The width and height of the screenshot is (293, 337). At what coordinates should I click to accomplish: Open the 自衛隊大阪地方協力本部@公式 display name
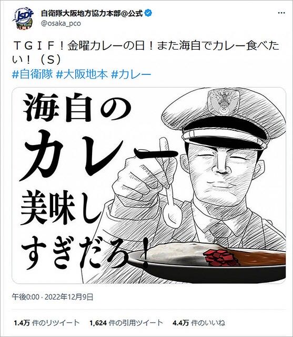pos(92,13)
